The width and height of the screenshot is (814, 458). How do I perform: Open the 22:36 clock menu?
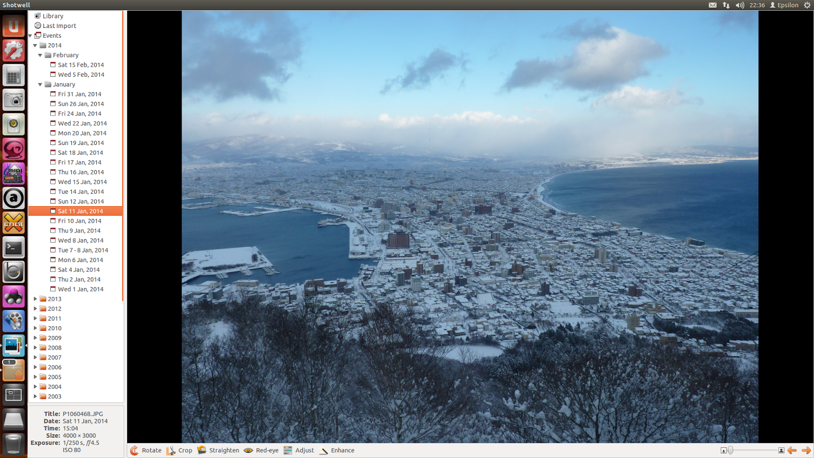point(757,5)
